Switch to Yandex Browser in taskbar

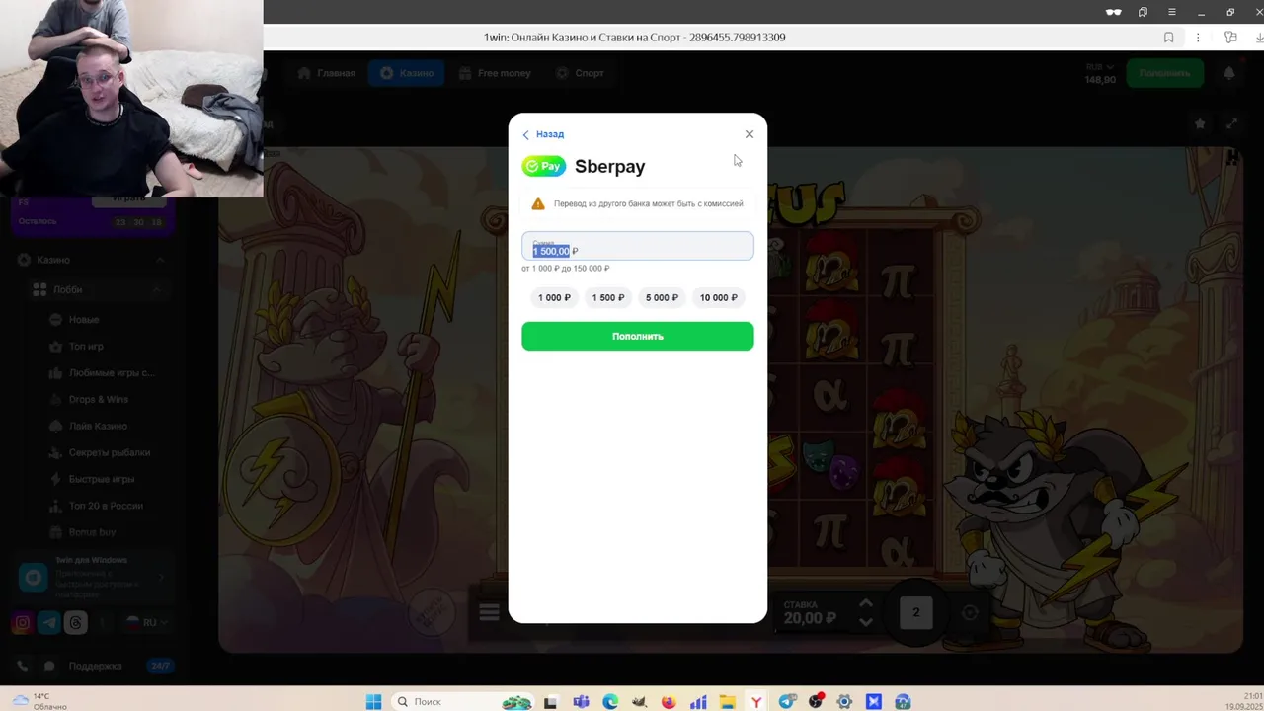(756, 702)
